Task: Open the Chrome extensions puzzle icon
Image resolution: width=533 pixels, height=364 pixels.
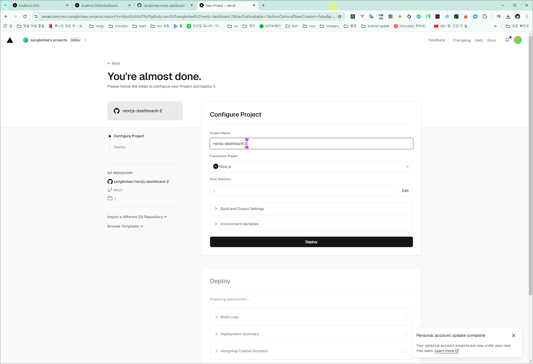Action: coord(485,16)
